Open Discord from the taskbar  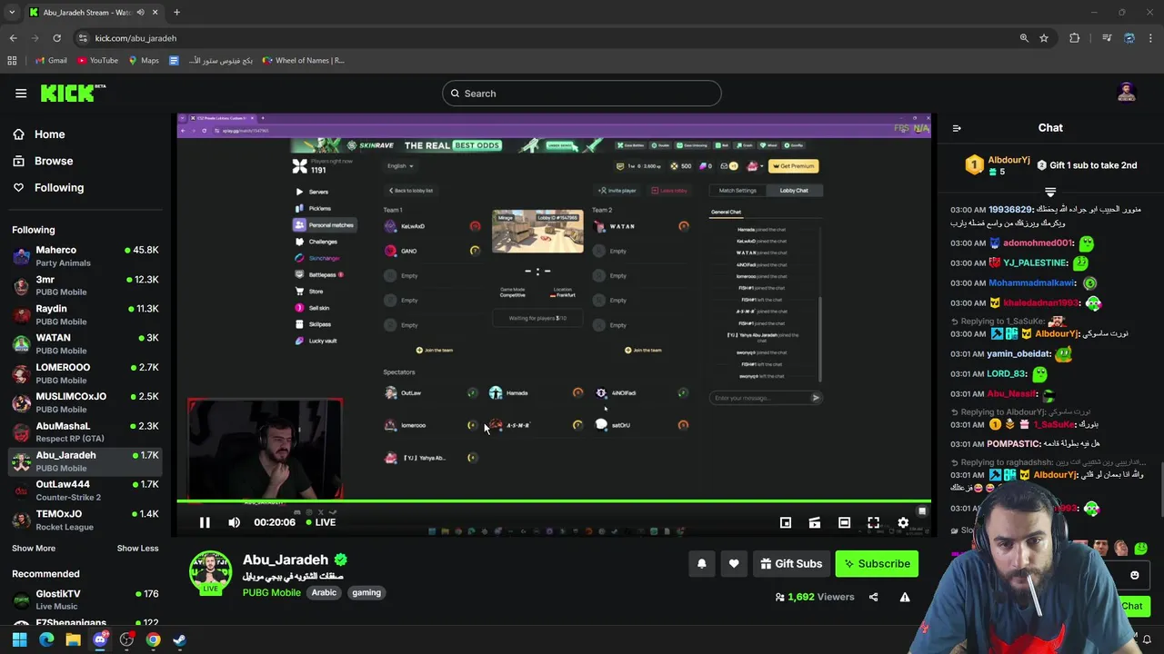[x=100, y=639]
